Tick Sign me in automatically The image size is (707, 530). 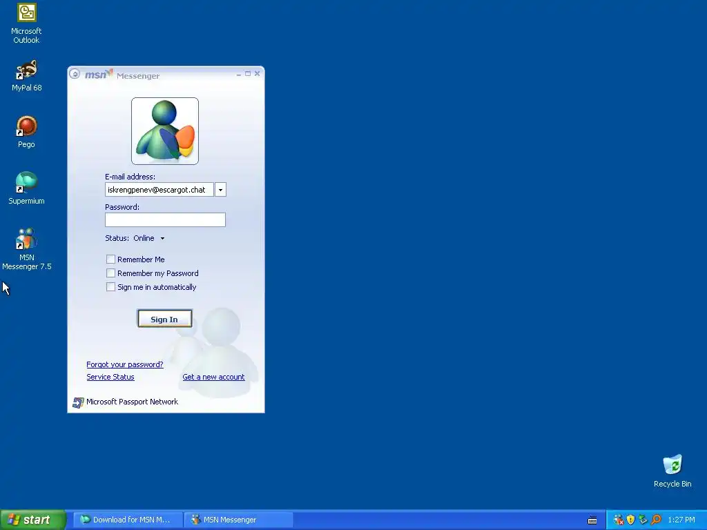coord(110,287)
